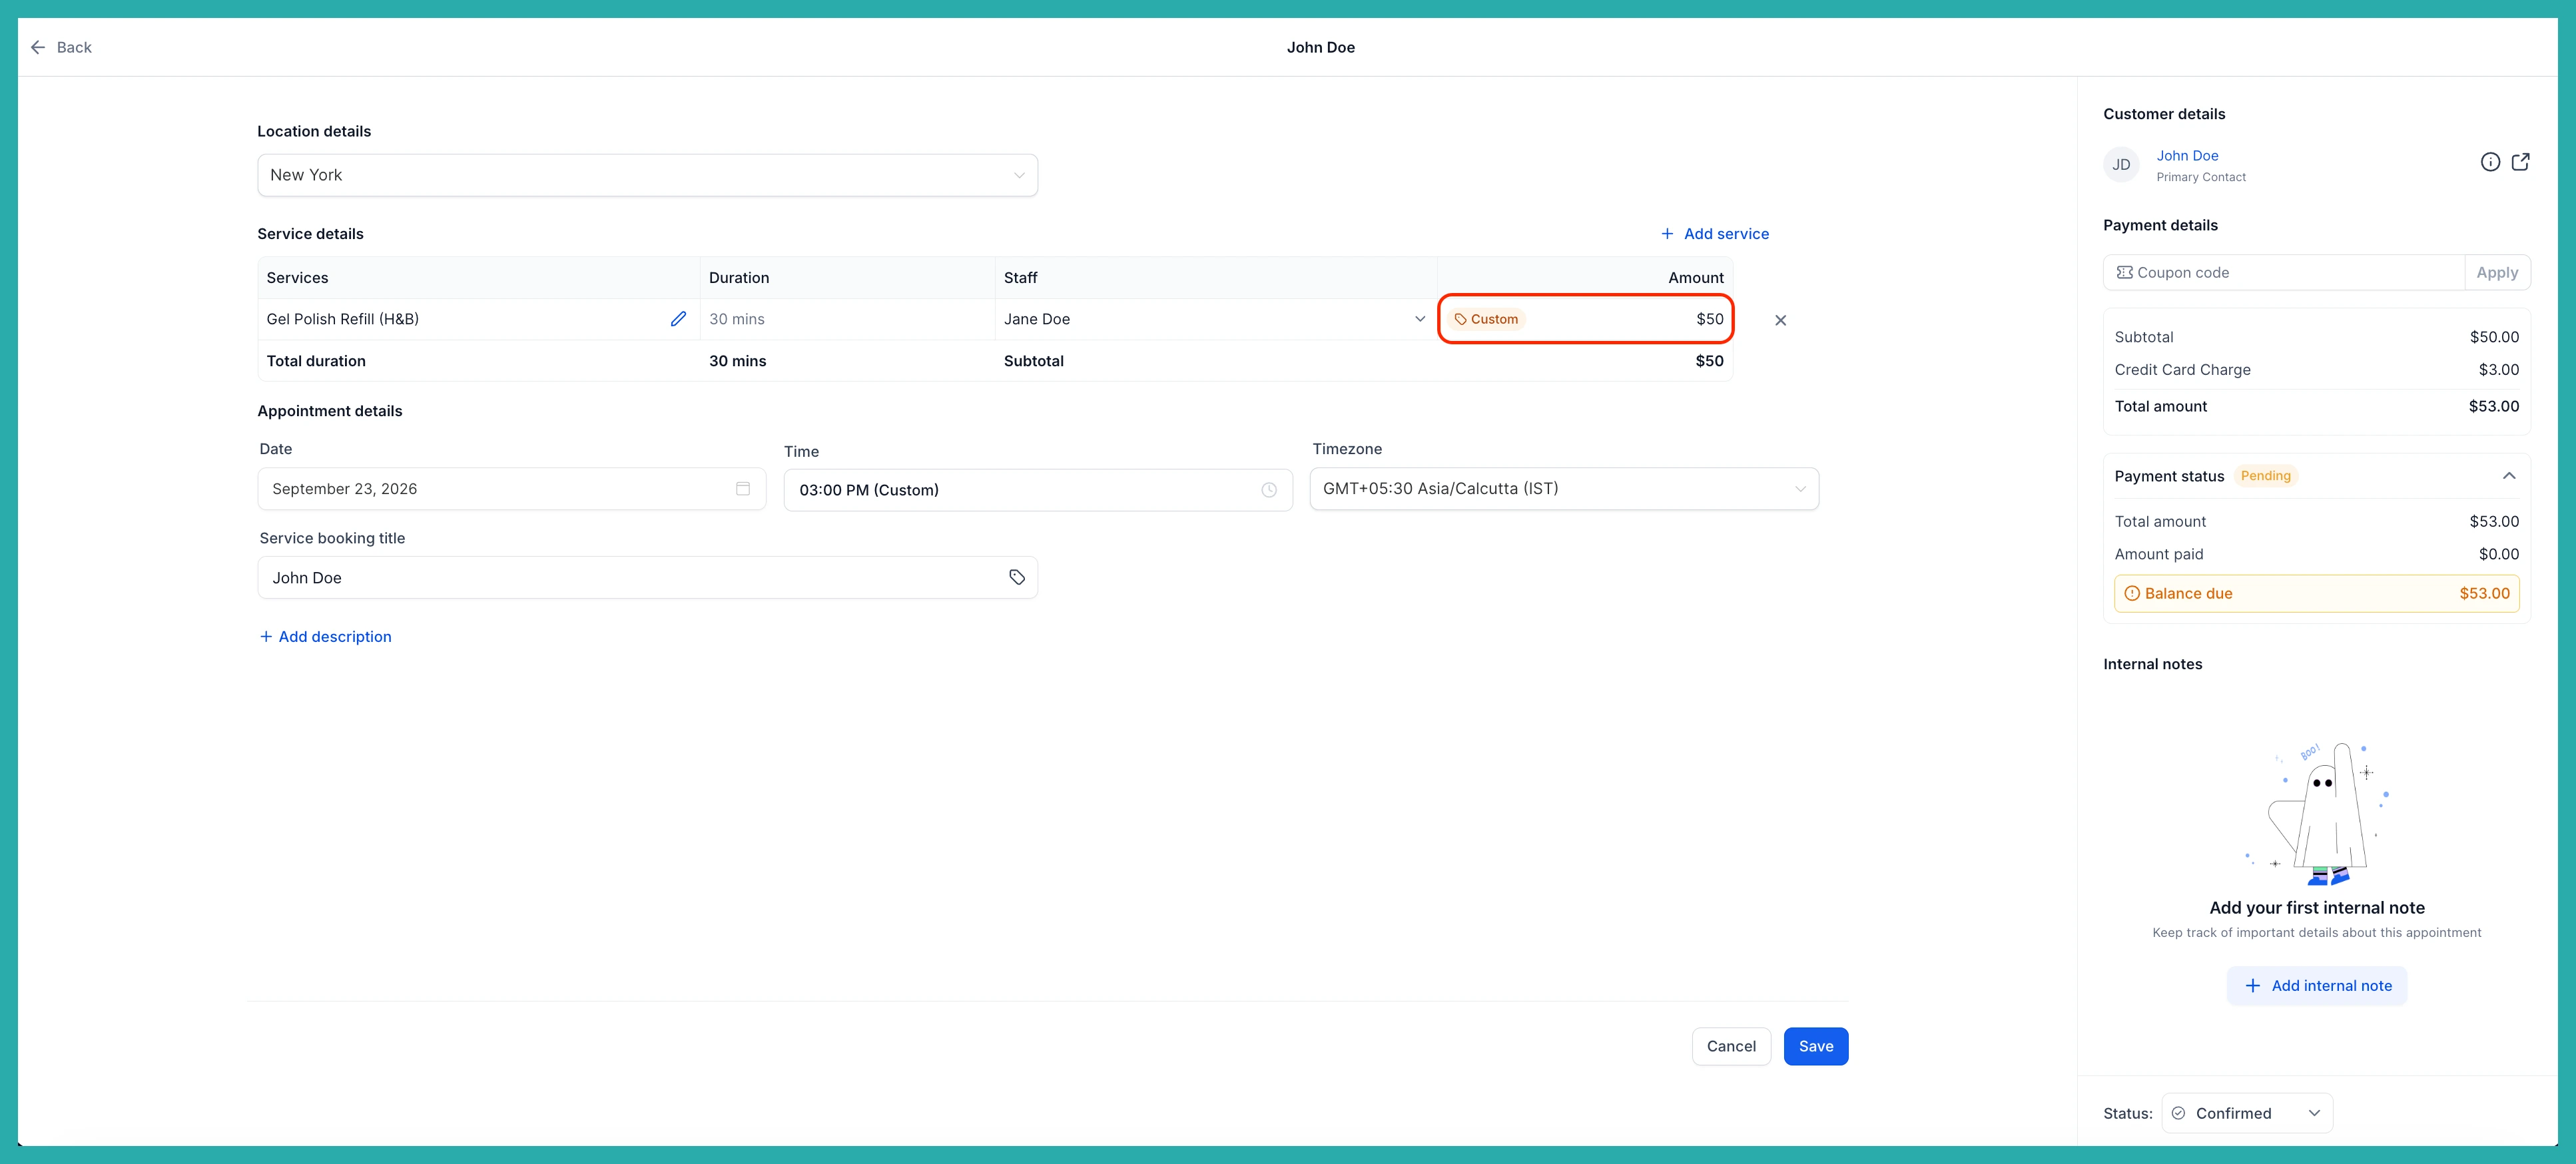This screenshot has width=2576, height=1164.
Task: Click the Back arrow icon
Action: click(38, 47)
